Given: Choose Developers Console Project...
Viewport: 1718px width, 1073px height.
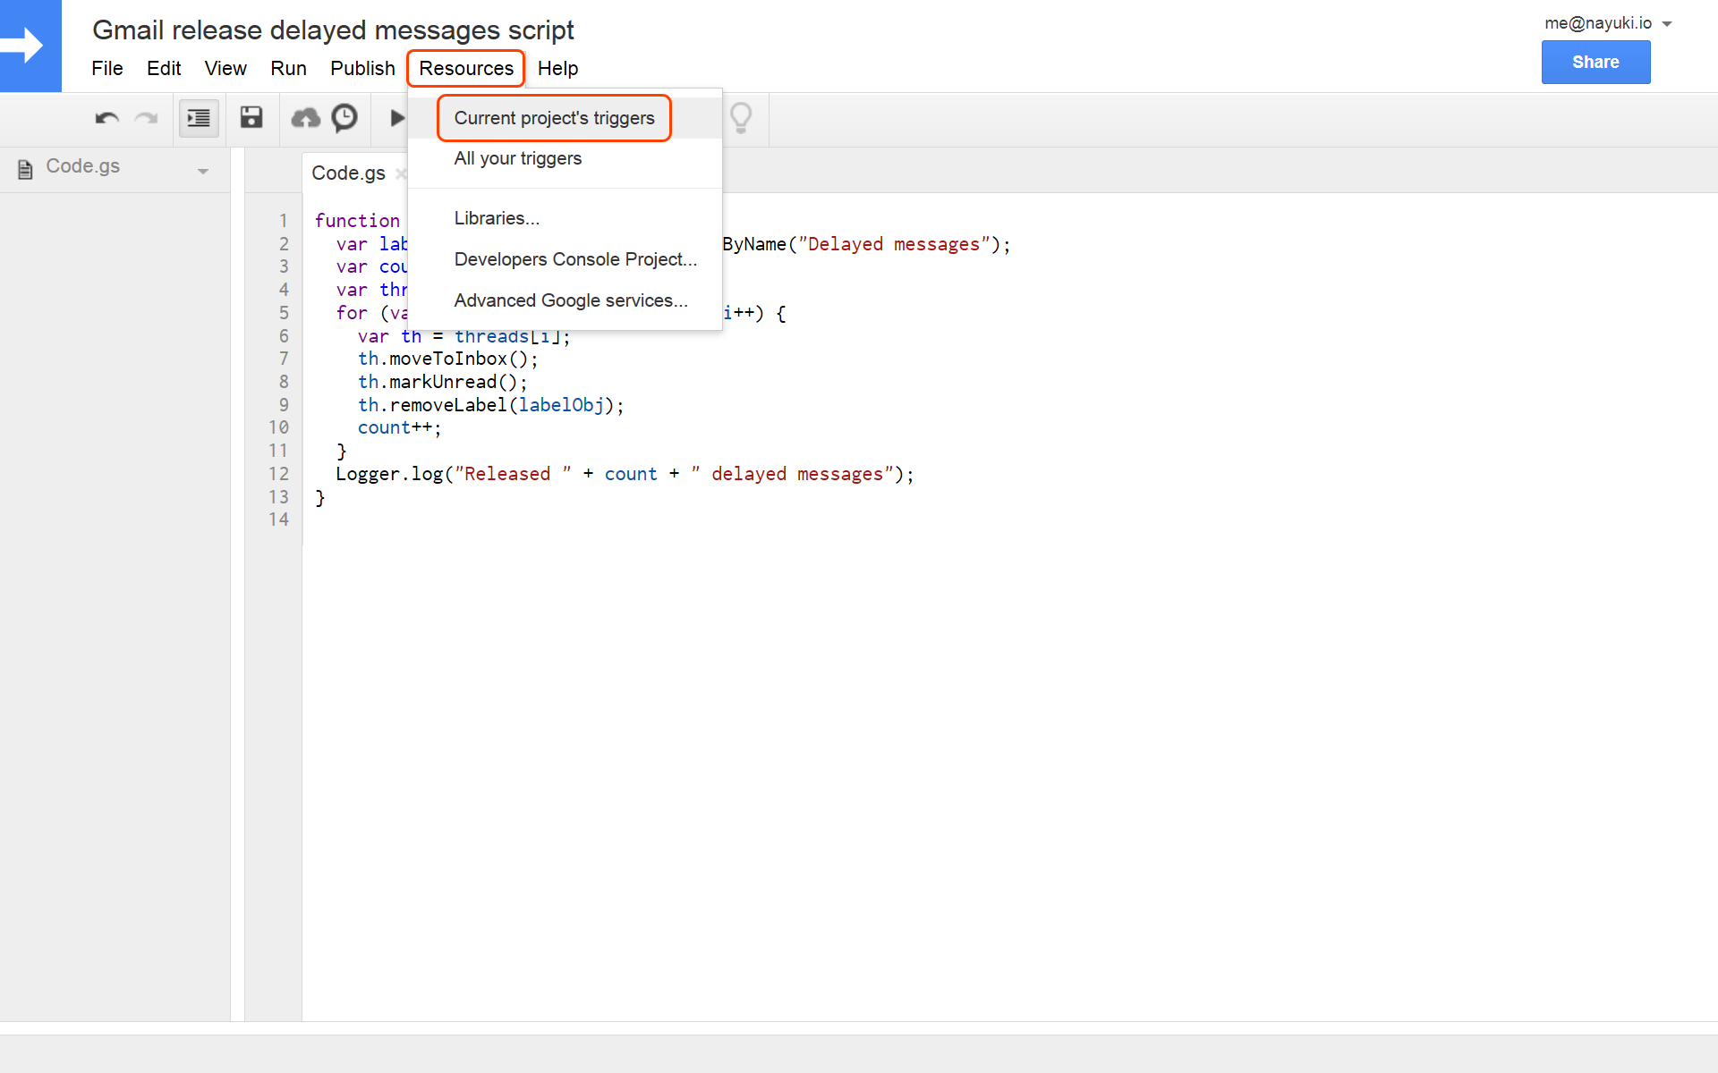Looking at the screenshot, I should coord(565,259).
